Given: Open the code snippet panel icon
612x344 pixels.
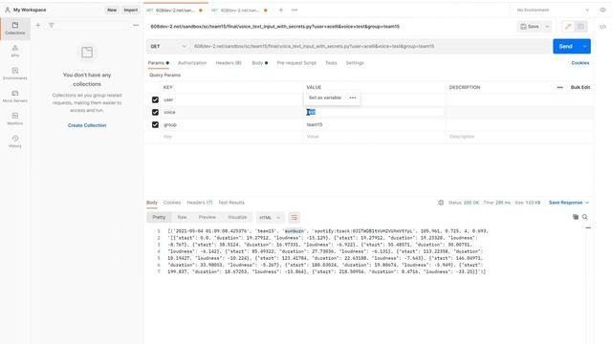Looking at the screenshot, I should tap(602, 27).
